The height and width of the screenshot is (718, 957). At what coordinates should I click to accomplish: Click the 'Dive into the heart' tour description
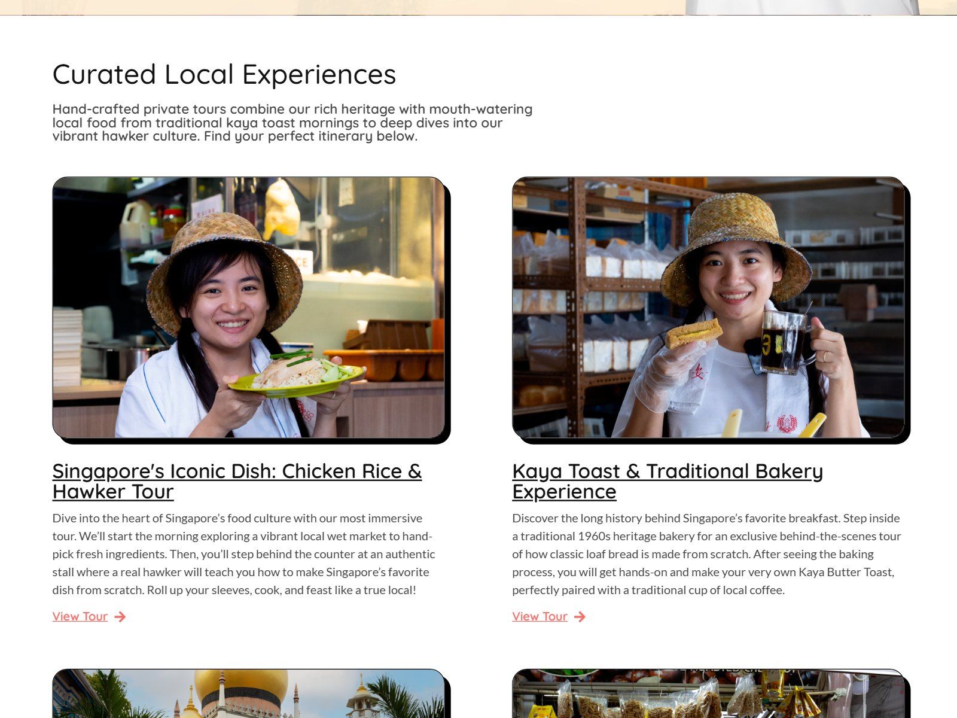click(x=244, y=554)
